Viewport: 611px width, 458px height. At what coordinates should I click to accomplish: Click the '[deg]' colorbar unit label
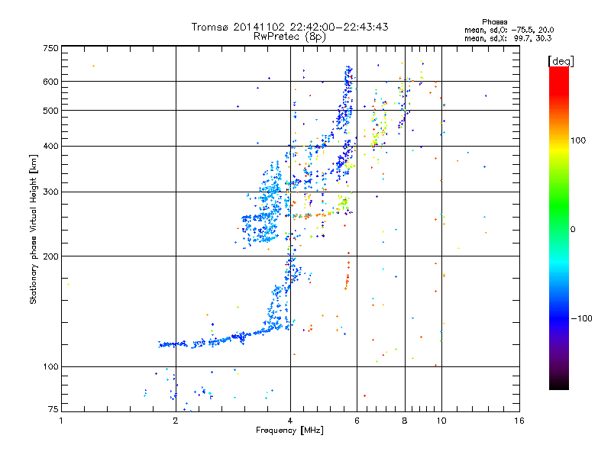pos(561,61)
